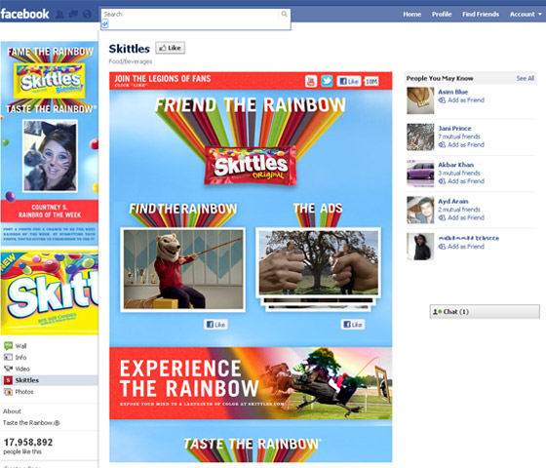This screenshot has width=546, height=468.
Task: Open Profile in top navigation
Action: coord(442,15)
